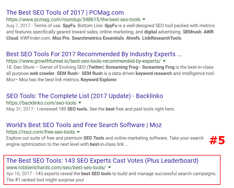
Task: Open Growth Funnel's industry experts SEO tools result
Action: coord(94,54)
